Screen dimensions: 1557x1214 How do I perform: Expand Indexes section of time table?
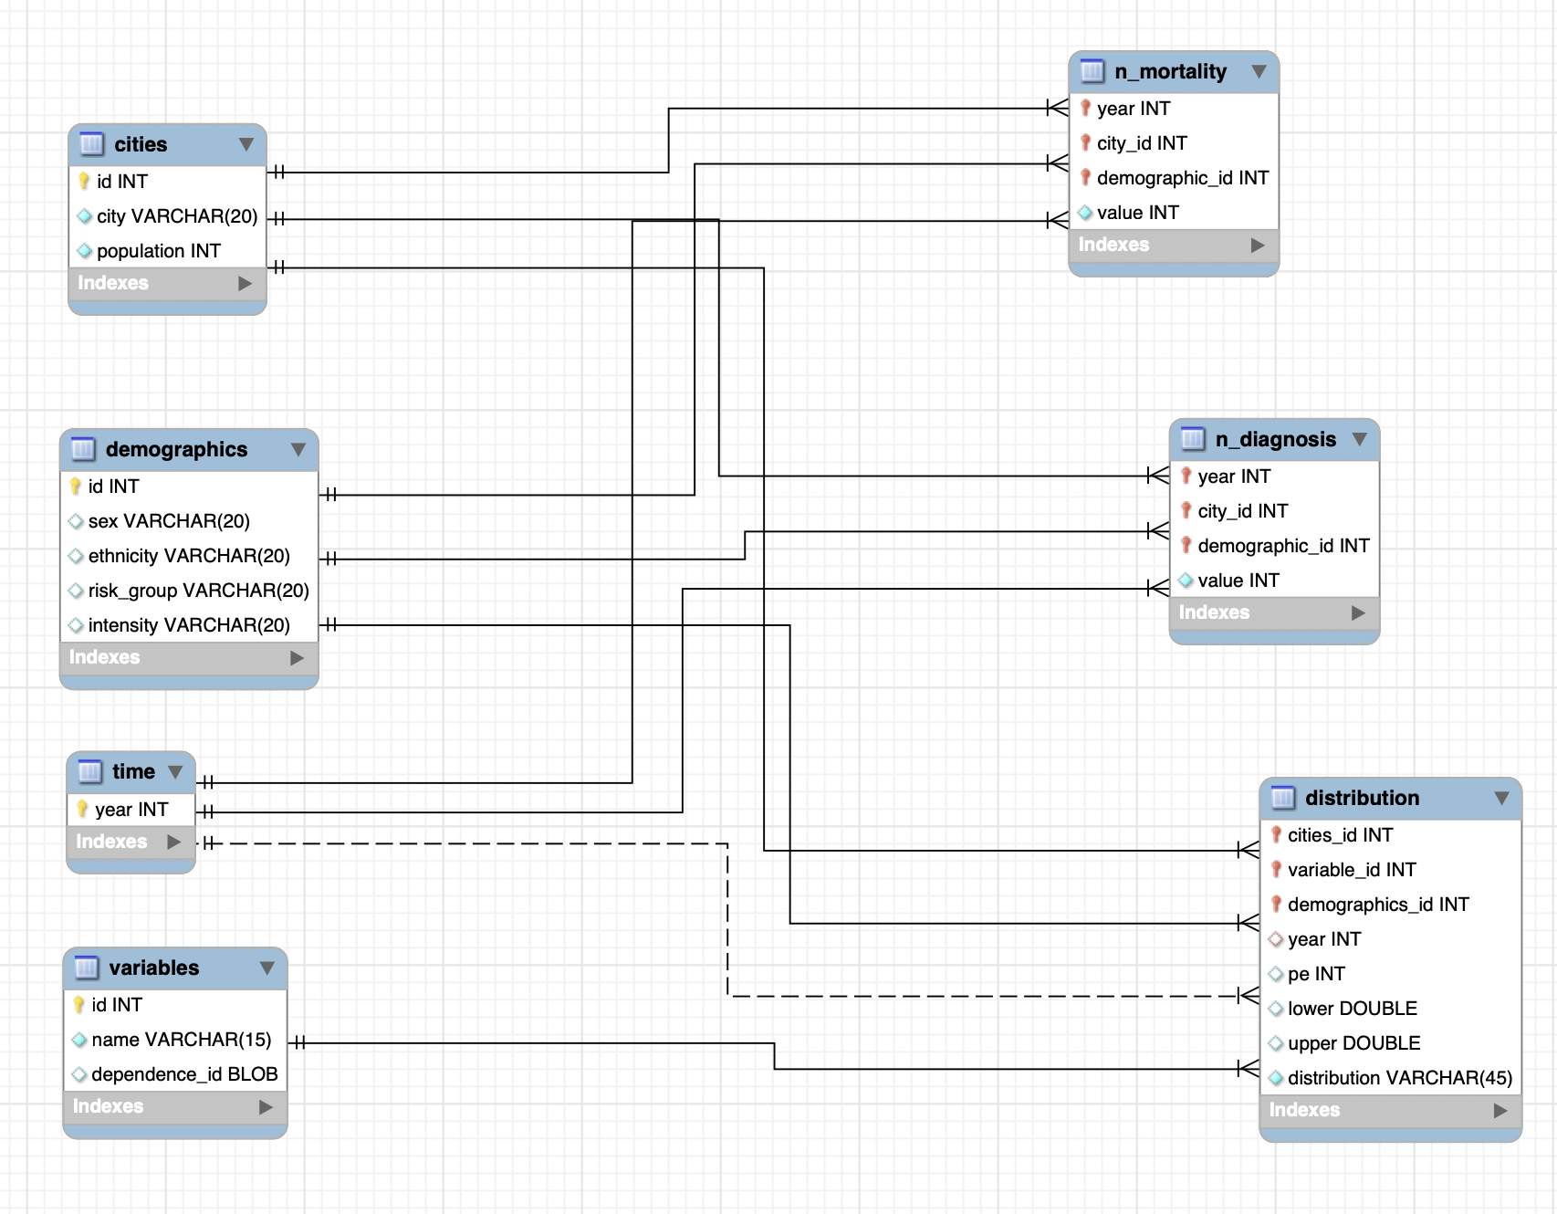(x=173, y=842)
